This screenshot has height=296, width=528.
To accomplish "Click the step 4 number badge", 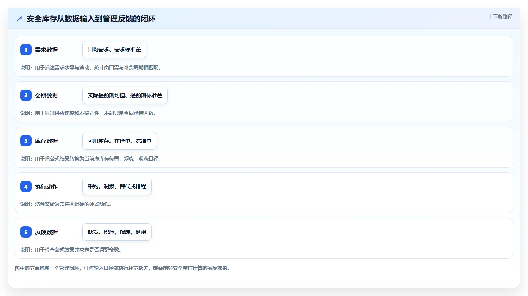I will 26,186.
